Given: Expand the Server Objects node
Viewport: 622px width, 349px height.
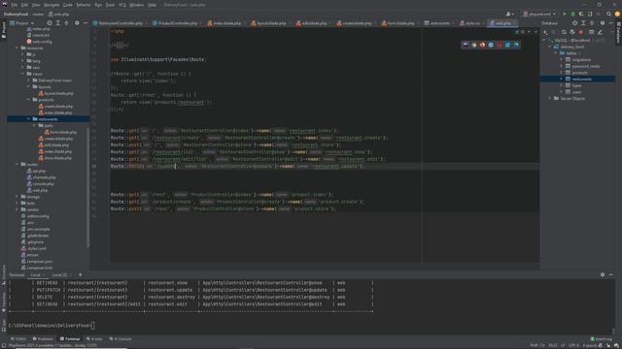Looking at the screenshot, I should click(550, 99).
